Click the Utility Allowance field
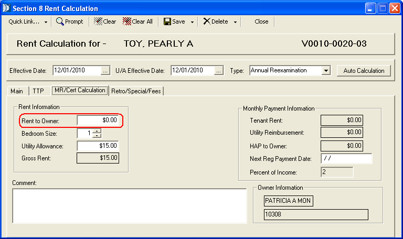The width and height of the screenshot is (403, 239). point(98,146)
